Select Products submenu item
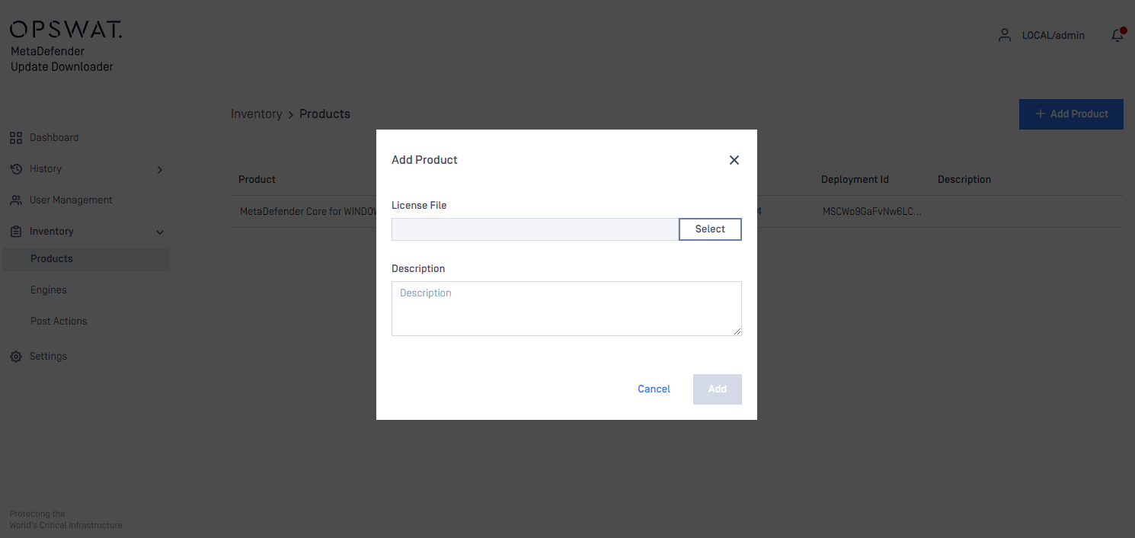 [x=86, y=259]
